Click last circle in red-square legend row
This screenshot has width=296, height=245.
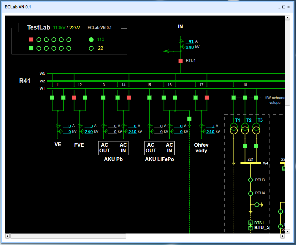(x=69, y=39)
